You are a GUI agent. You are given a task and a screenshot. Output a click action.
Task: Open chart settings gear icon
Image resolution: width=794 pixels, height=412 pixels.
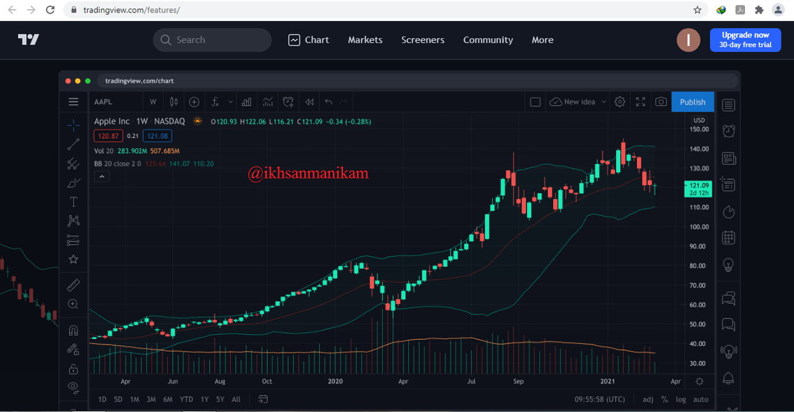tap(620, 102)
